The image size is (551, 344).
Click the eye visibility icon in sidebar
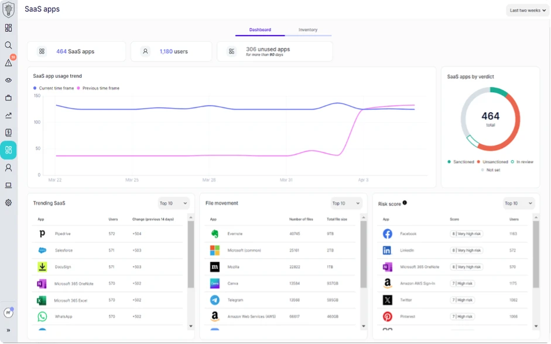[8, 81]
